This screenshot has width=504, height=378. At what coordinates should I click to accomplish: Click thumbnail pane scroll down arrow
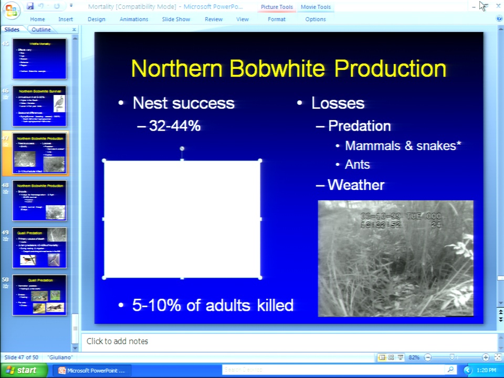pyautogui.click(x=75, y=348)
